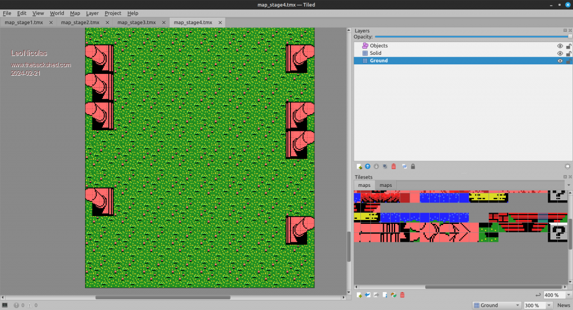Delete the selected layer with trash icon
Viewport: 573px width, 310px height.
(393, 166)
